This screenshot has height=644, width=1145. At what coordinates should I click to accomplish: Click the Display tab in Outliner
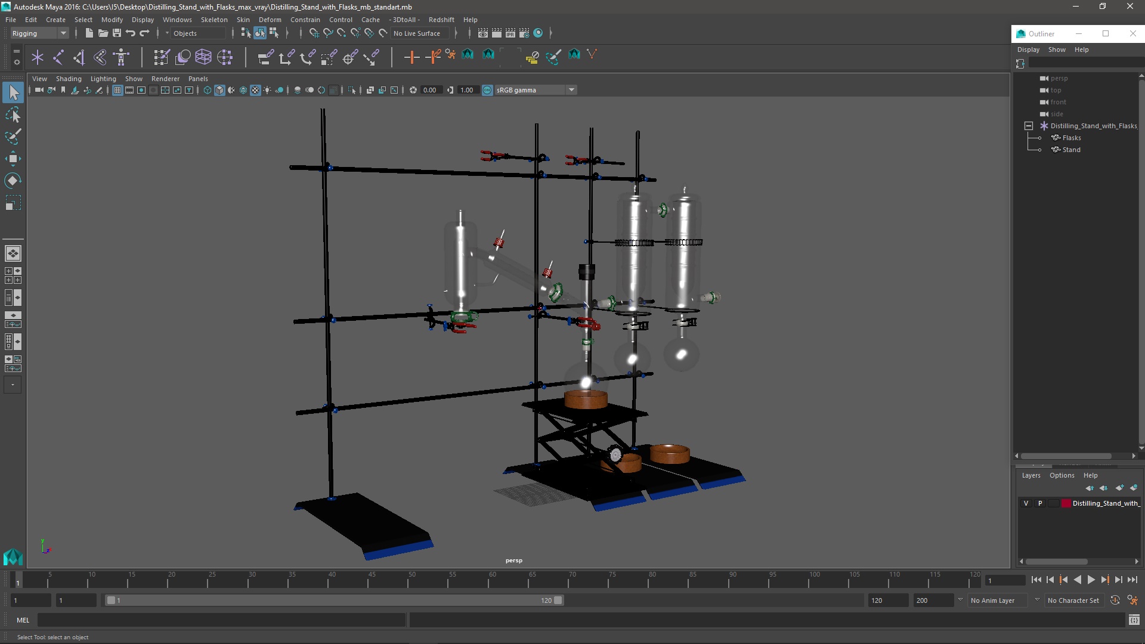pos(1028,49)
